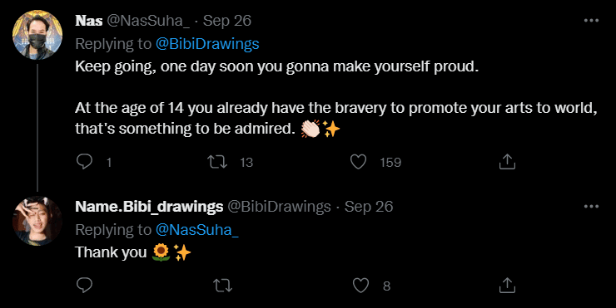Share the Thank you tweet
The image size is (616, 308).
click(x=507, y=286)
